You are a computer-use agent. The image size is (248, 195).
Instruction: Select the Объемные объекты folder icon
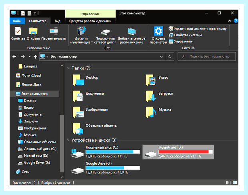tap(78, 129)
